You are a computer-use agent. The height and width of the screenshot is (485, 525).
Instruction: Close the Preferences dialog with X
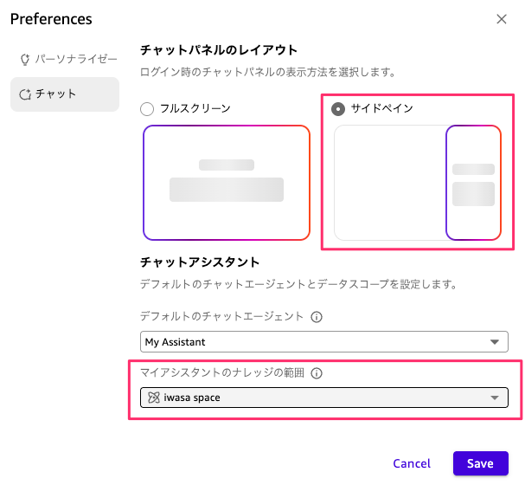(502, 19)
